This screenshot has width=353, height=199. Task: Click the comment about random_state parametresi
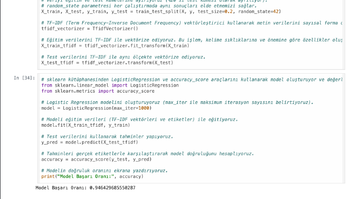(149, 6)
